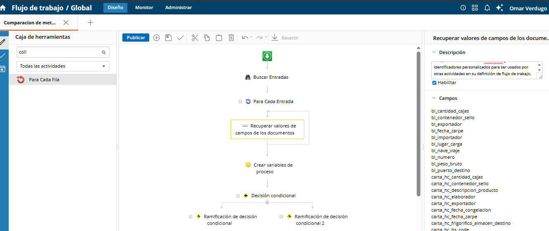
Task: Select field bl_fecha_zarpe
Action: pyautogui.click(x=447, y=131)
